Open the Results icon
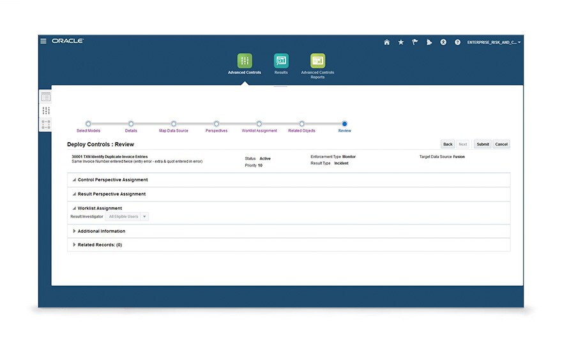Image resolution: width=562 pixels, height=340 pixels. pyautogui.click(x=281, y=61)
